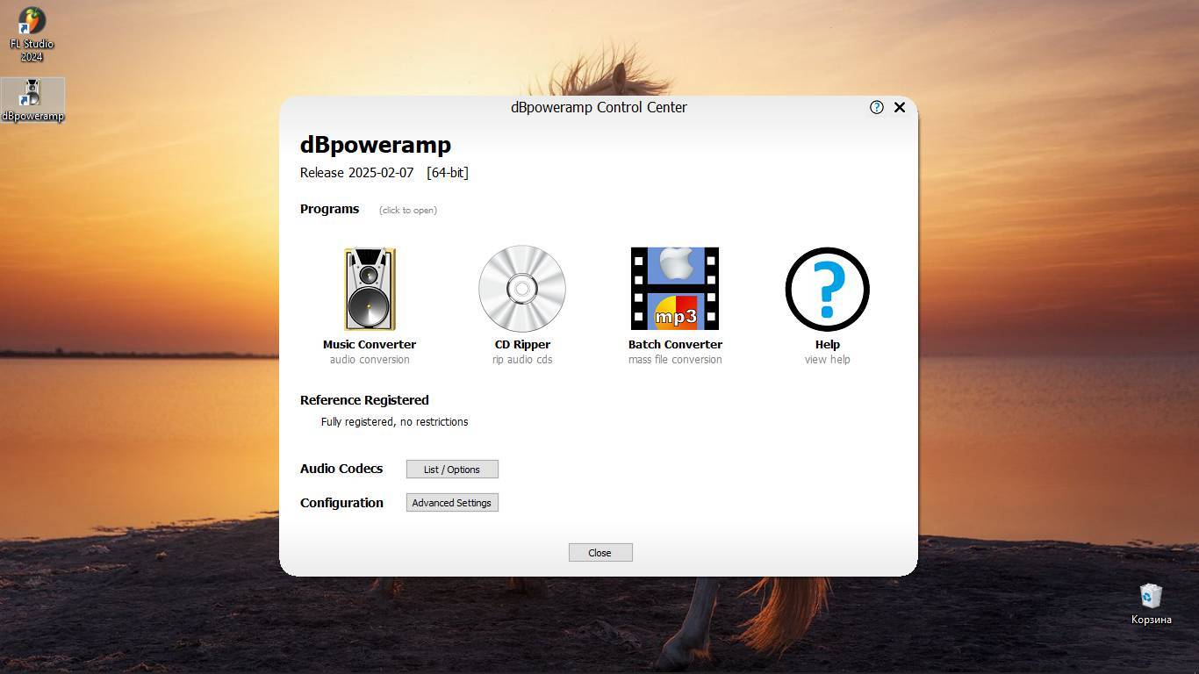Viewport: 1199px width, 674px height.
Task: Select the FL Studio 2024 desktop shortcut
Action: 32,35
